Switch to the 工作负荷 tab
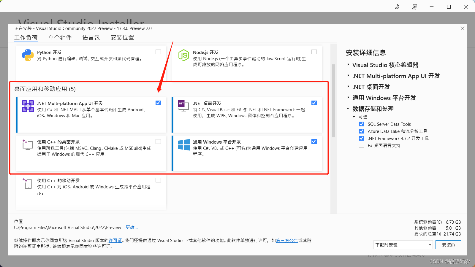 pyautogui.click(x=26, y=37)
